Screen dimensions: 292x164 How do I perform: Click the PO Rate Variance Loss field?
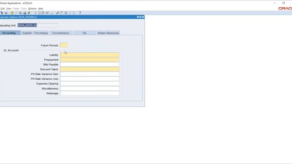pos(90,79)
